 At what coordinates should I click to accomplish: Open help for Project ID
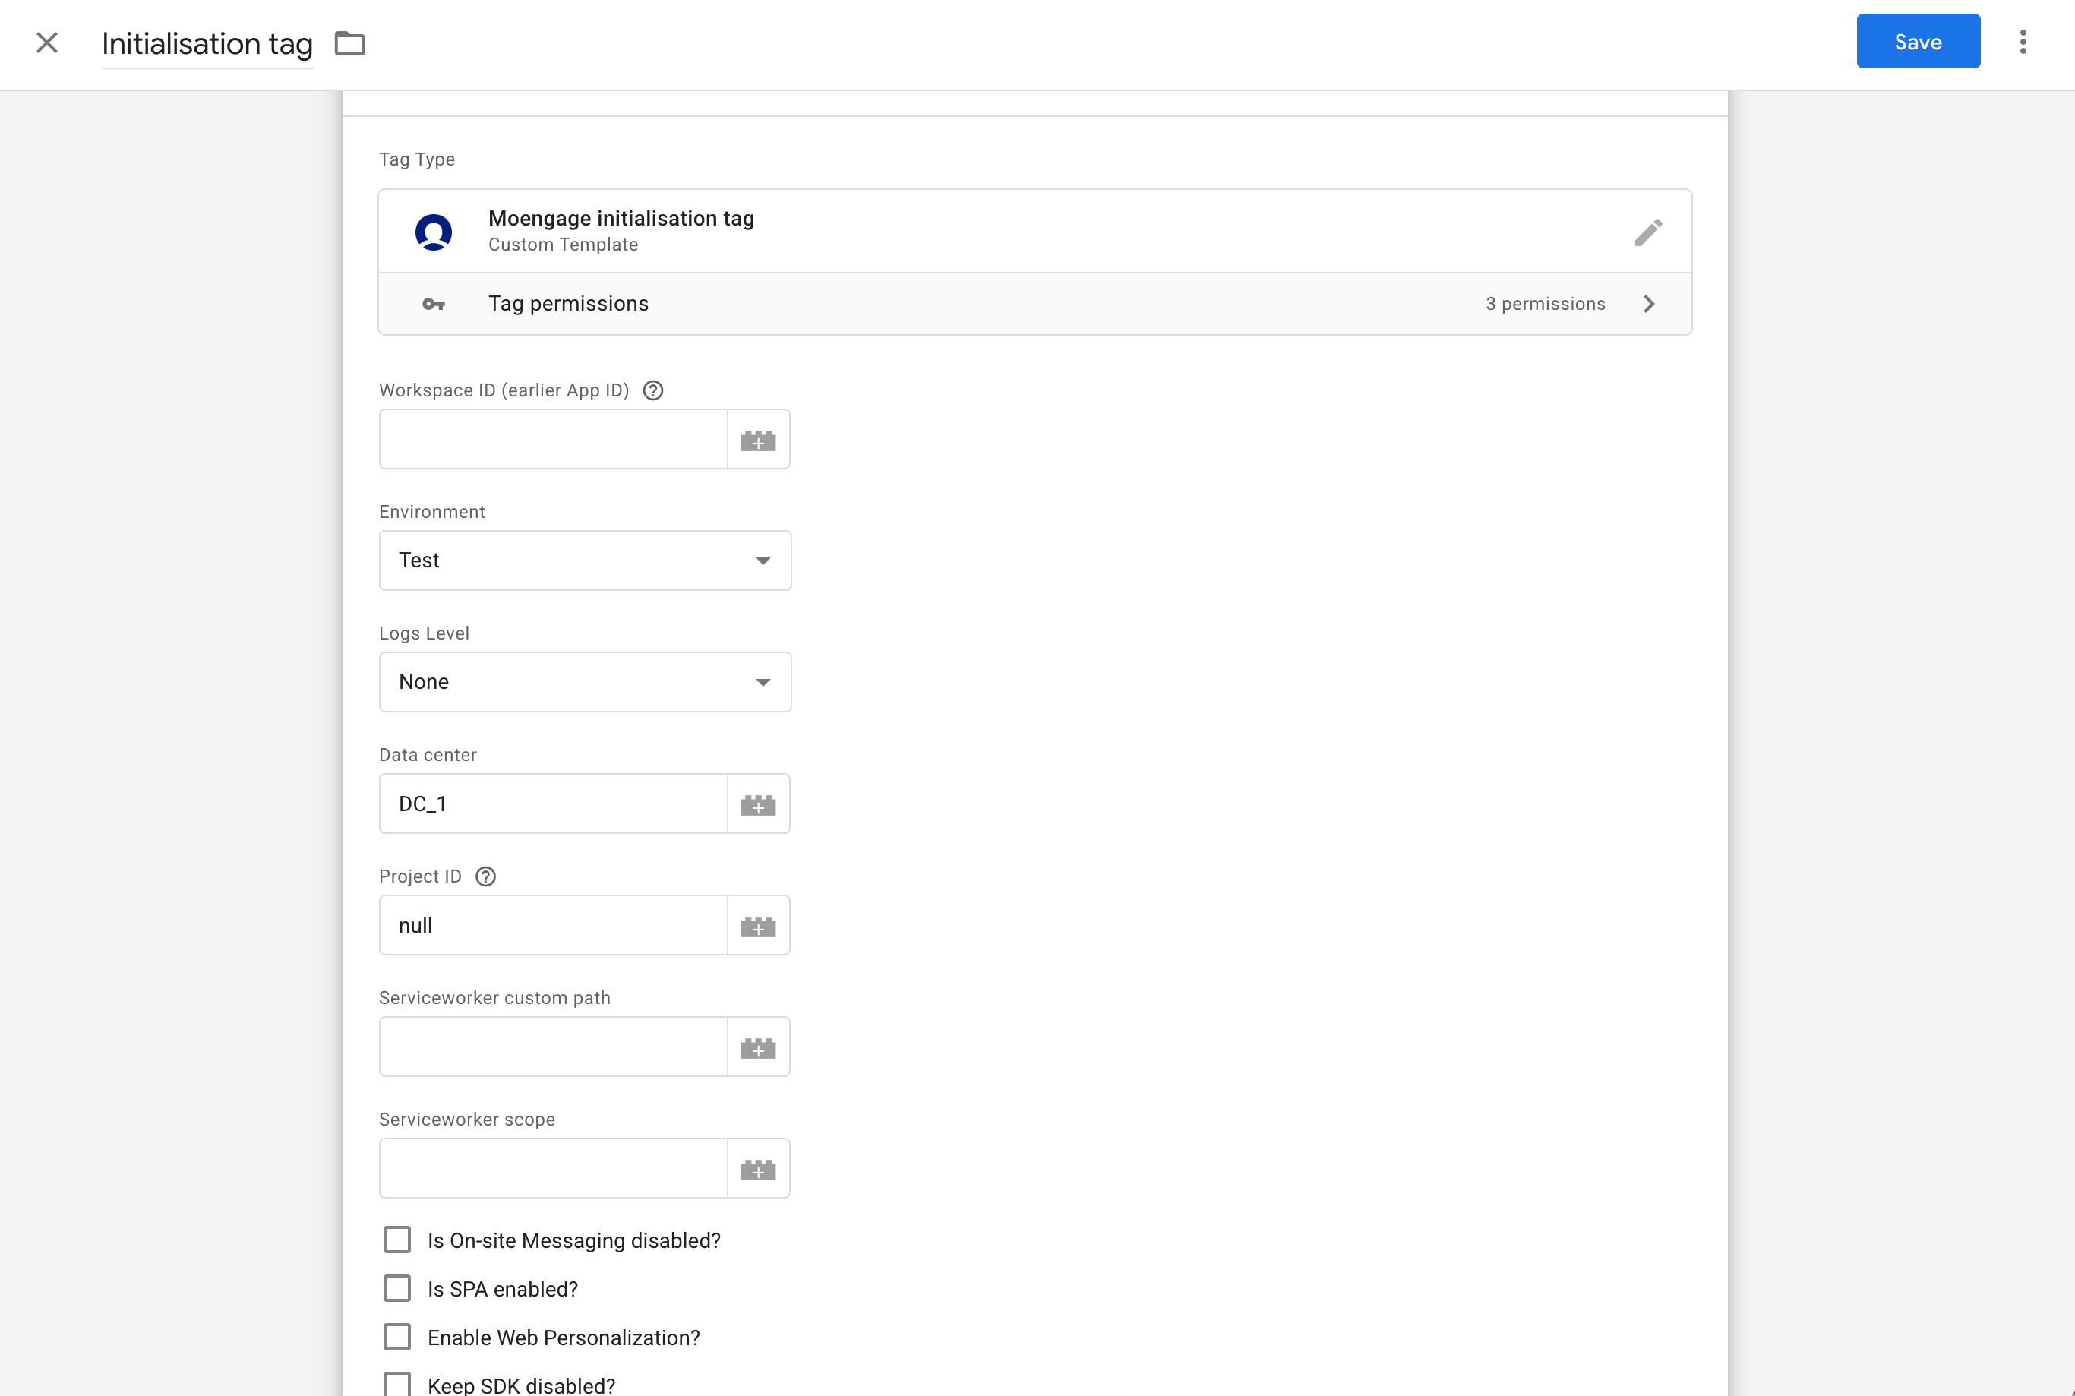pyautogui.click(x=485, y=876)
